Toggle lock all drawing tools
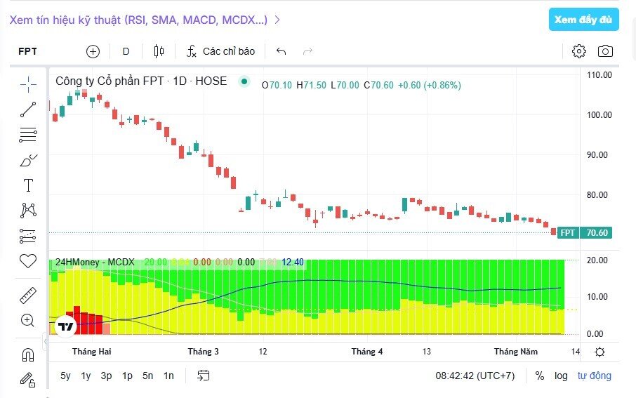Image resolution: width=636 pixels, height=398 pixels. 28,380
